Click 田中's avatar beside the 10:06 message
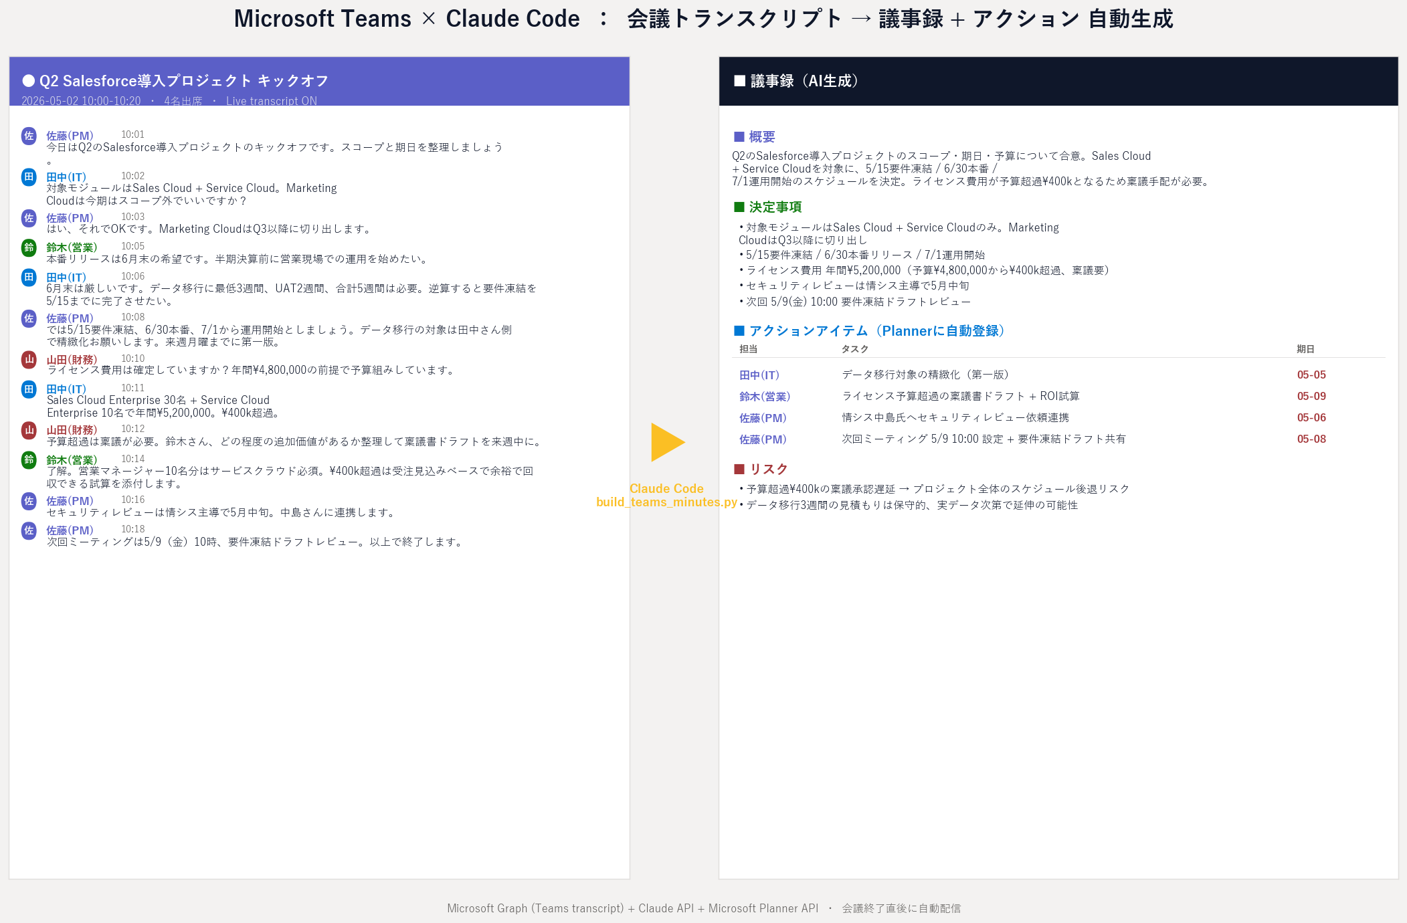Viewport: 1407px width, 923px height. (29, 278)
